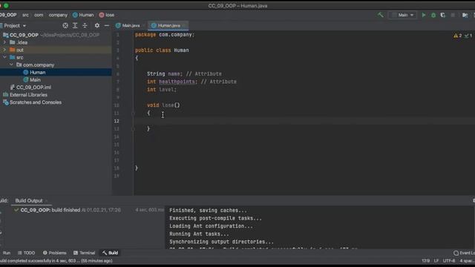Click the status bar build completed message

pos(56,260)
